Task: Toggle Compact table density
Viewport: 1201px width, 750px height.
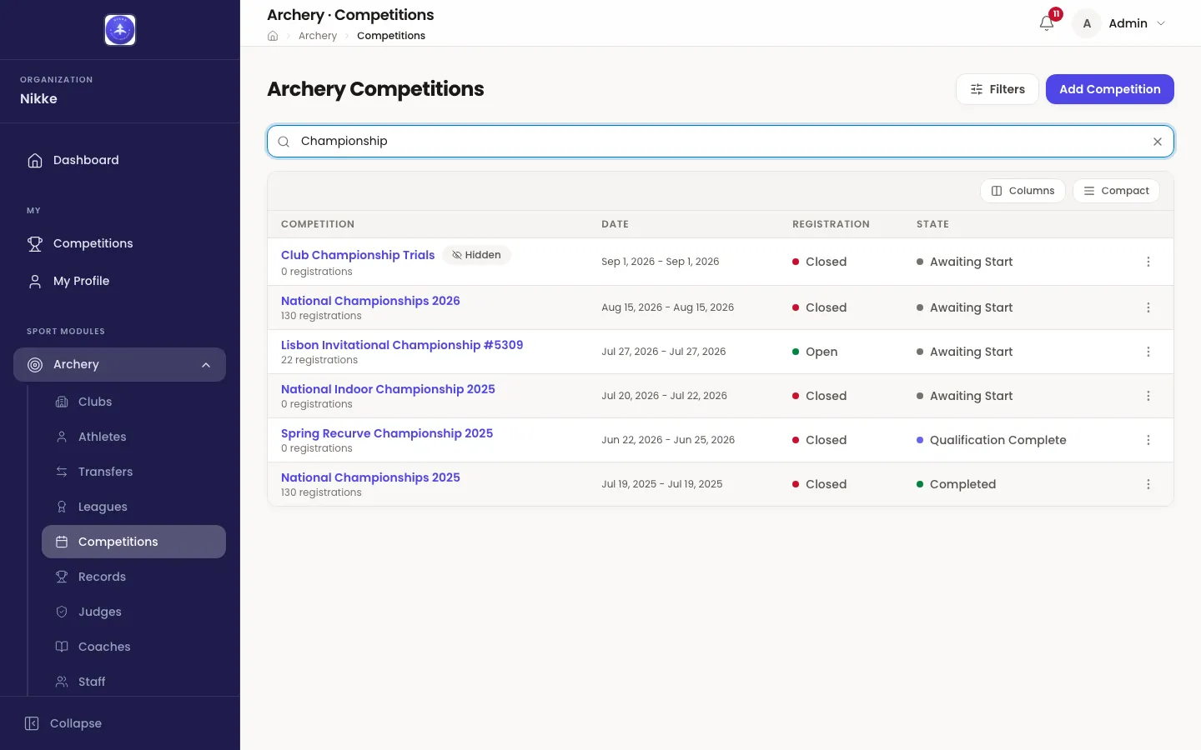Action: click(x=1116, y=191)
